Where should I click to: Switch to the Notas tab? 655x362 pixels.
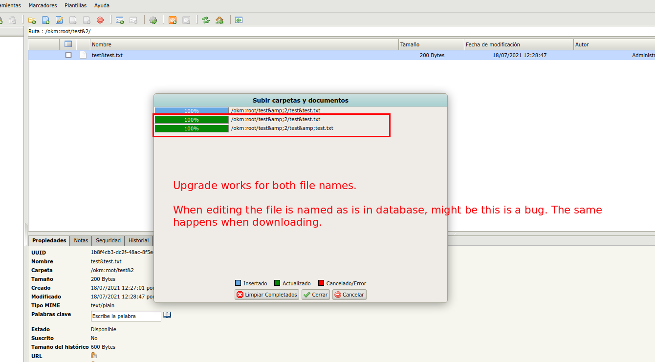click(81, 240)
